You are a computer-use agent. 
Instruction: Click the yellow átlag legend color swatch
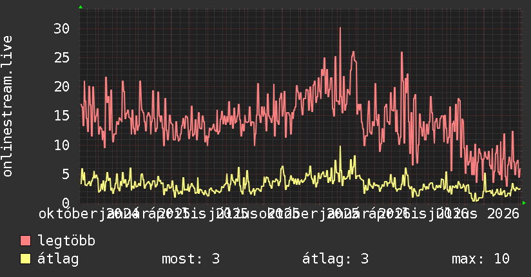click(25, 259)
